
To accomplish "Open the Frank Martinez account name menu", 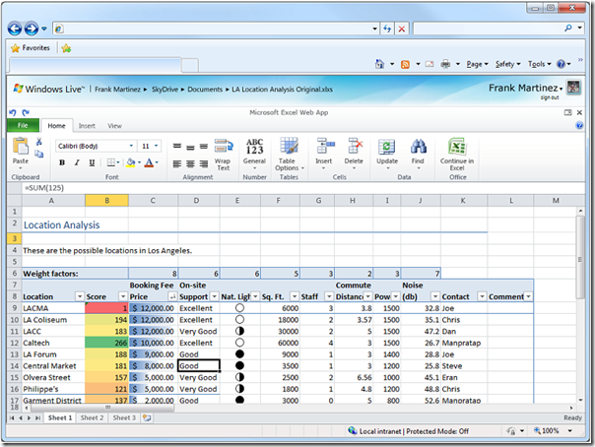I will 526,88.
